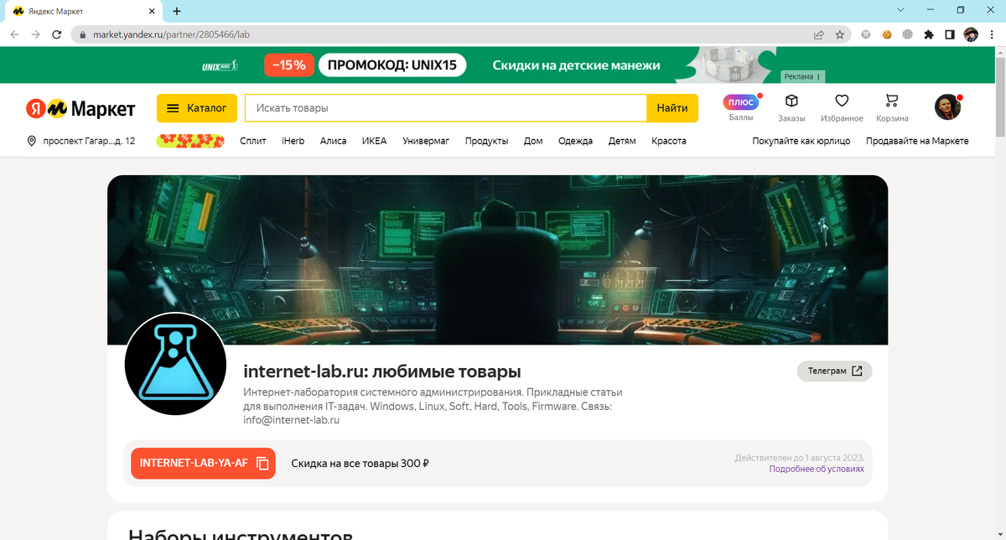Open Избранное favorites heart icon
This screenshot has height=540, width=1006.
[842, 107]
